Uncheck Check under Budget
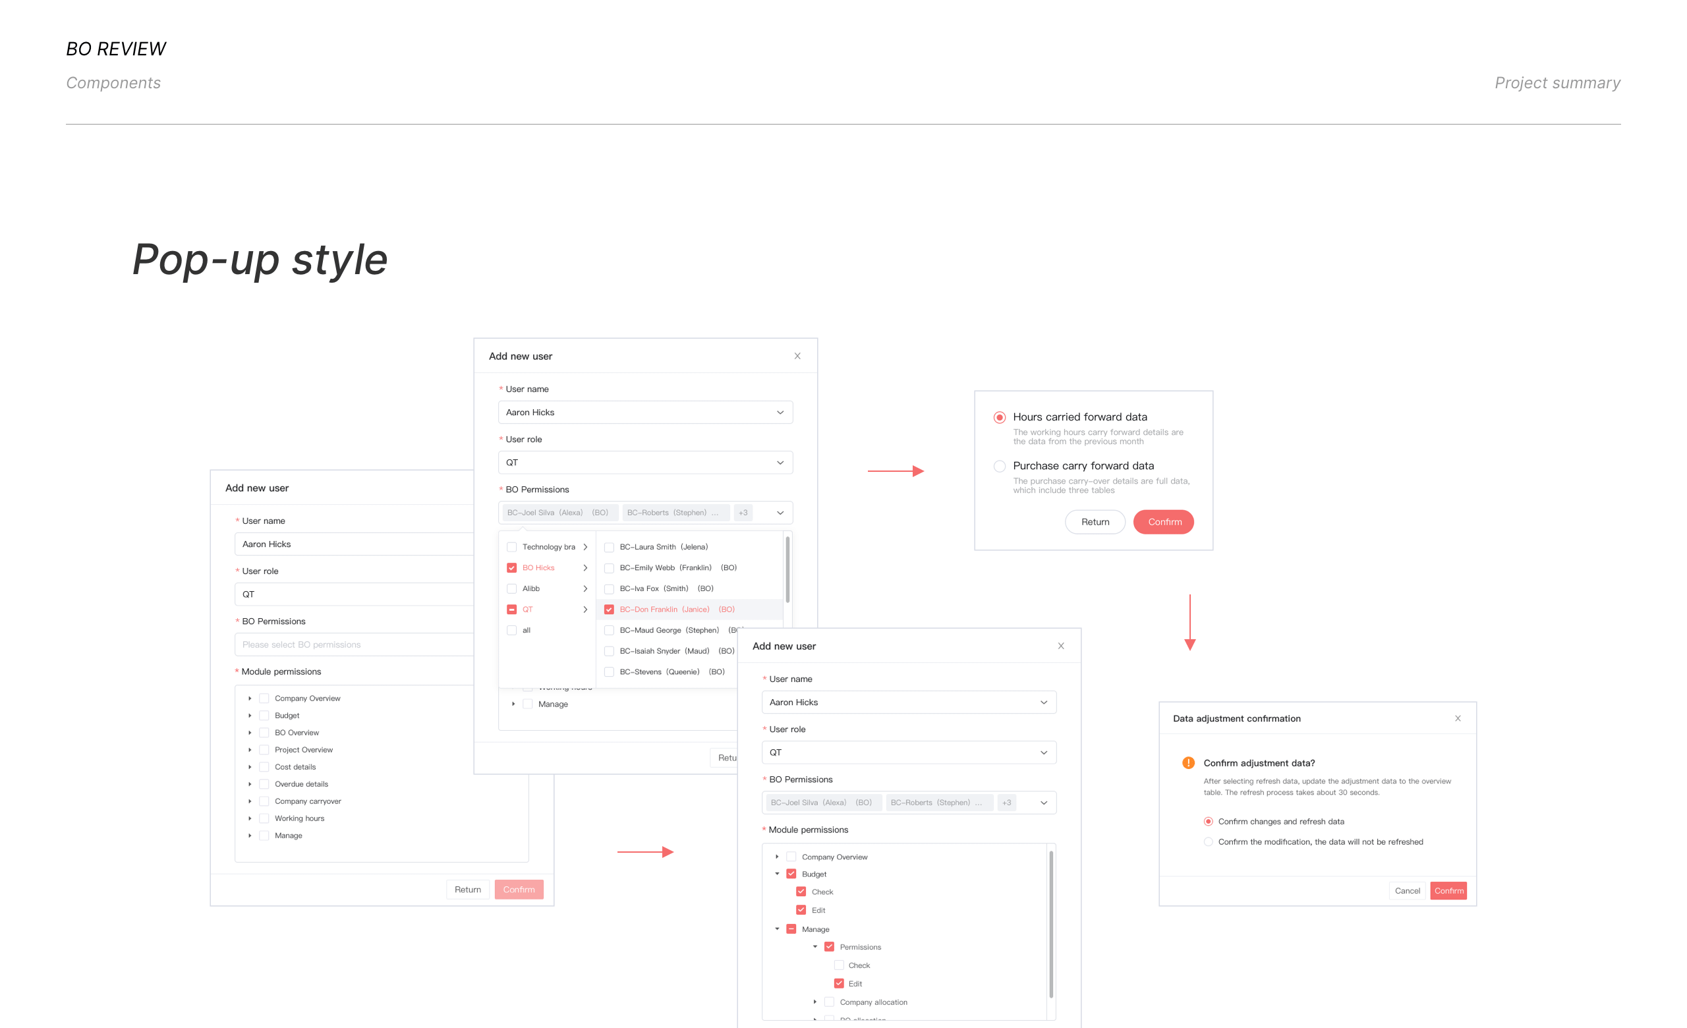 801,892
